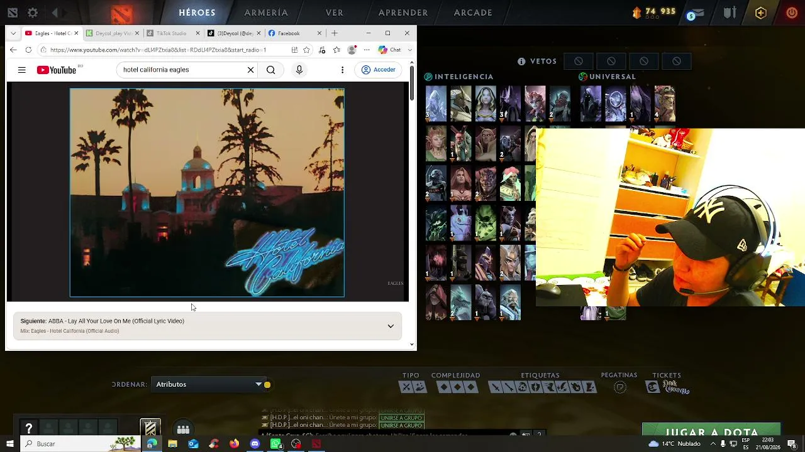Add this page to favorites star
This screenshot has width=805, height=452.
click(x=307, y=50)
